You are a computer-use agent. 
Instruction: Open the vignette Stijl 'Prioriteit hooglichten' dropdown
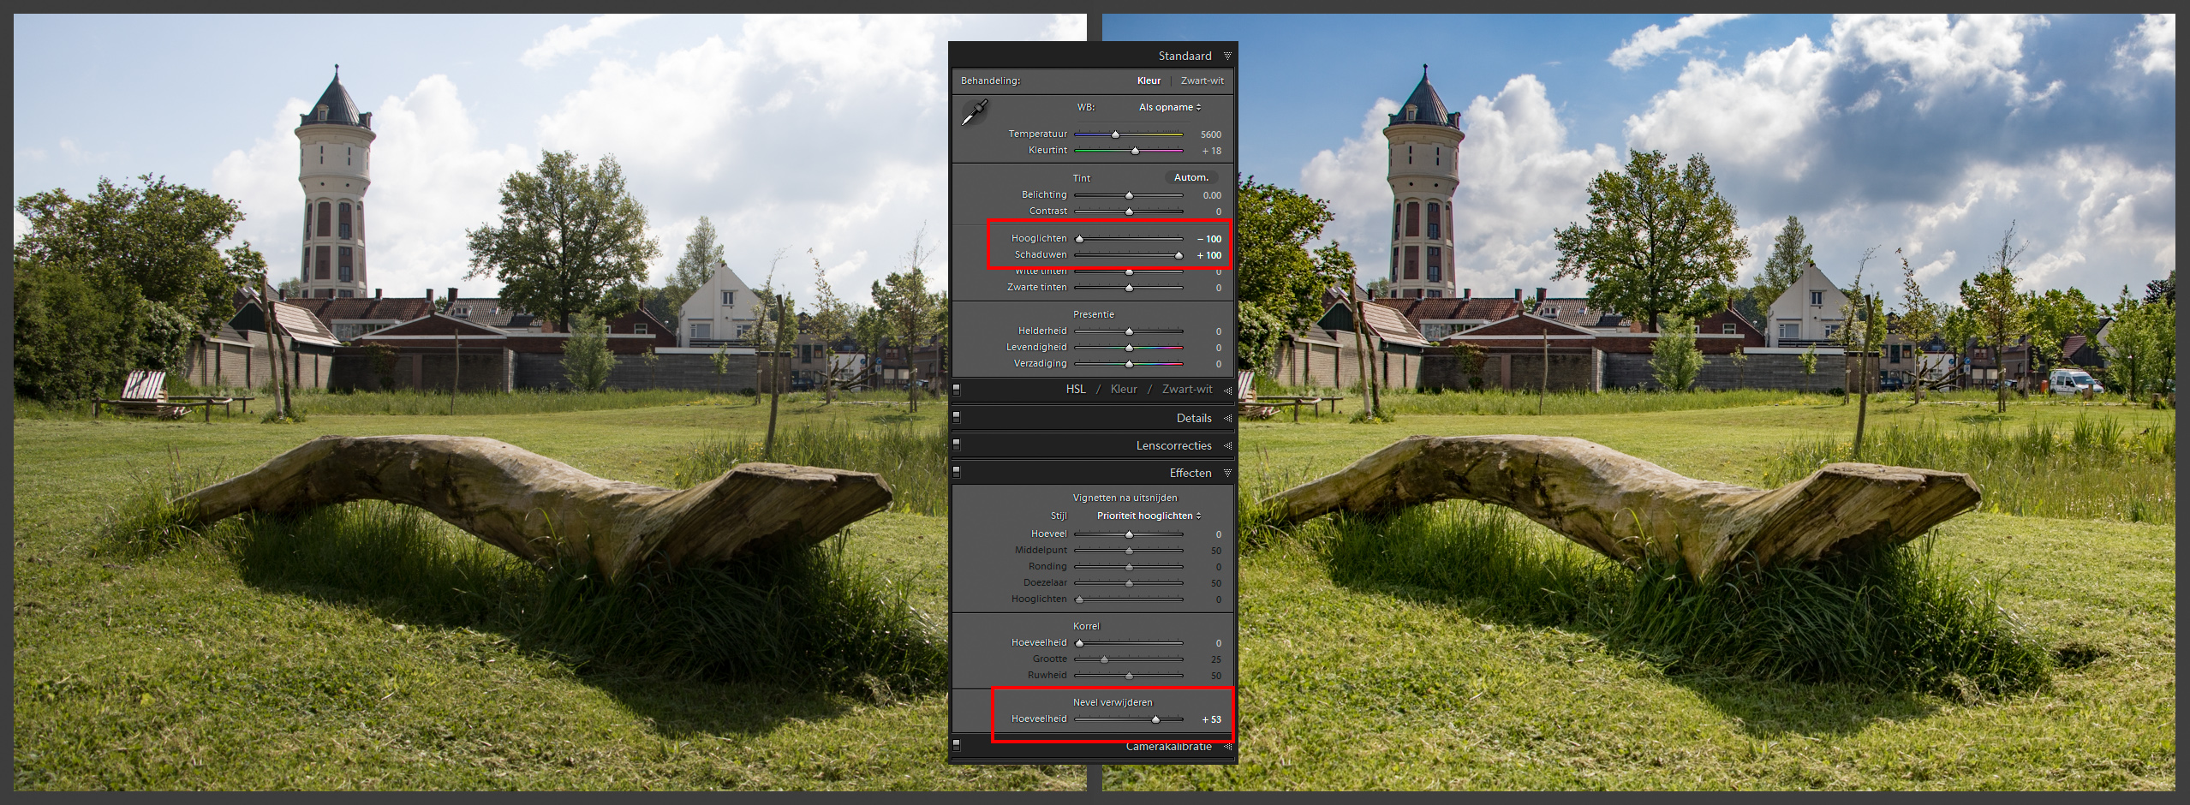click(1149, 516)
